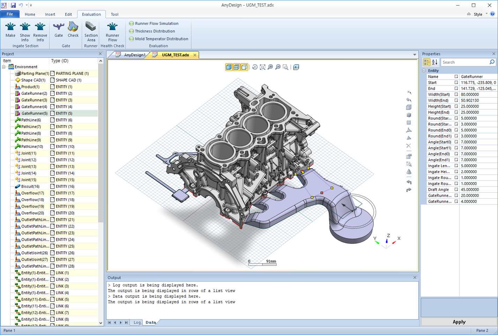Open the document tabs dropdown arrow
Viewport: 498px width, 335px height.
click(x=415, y=55)
